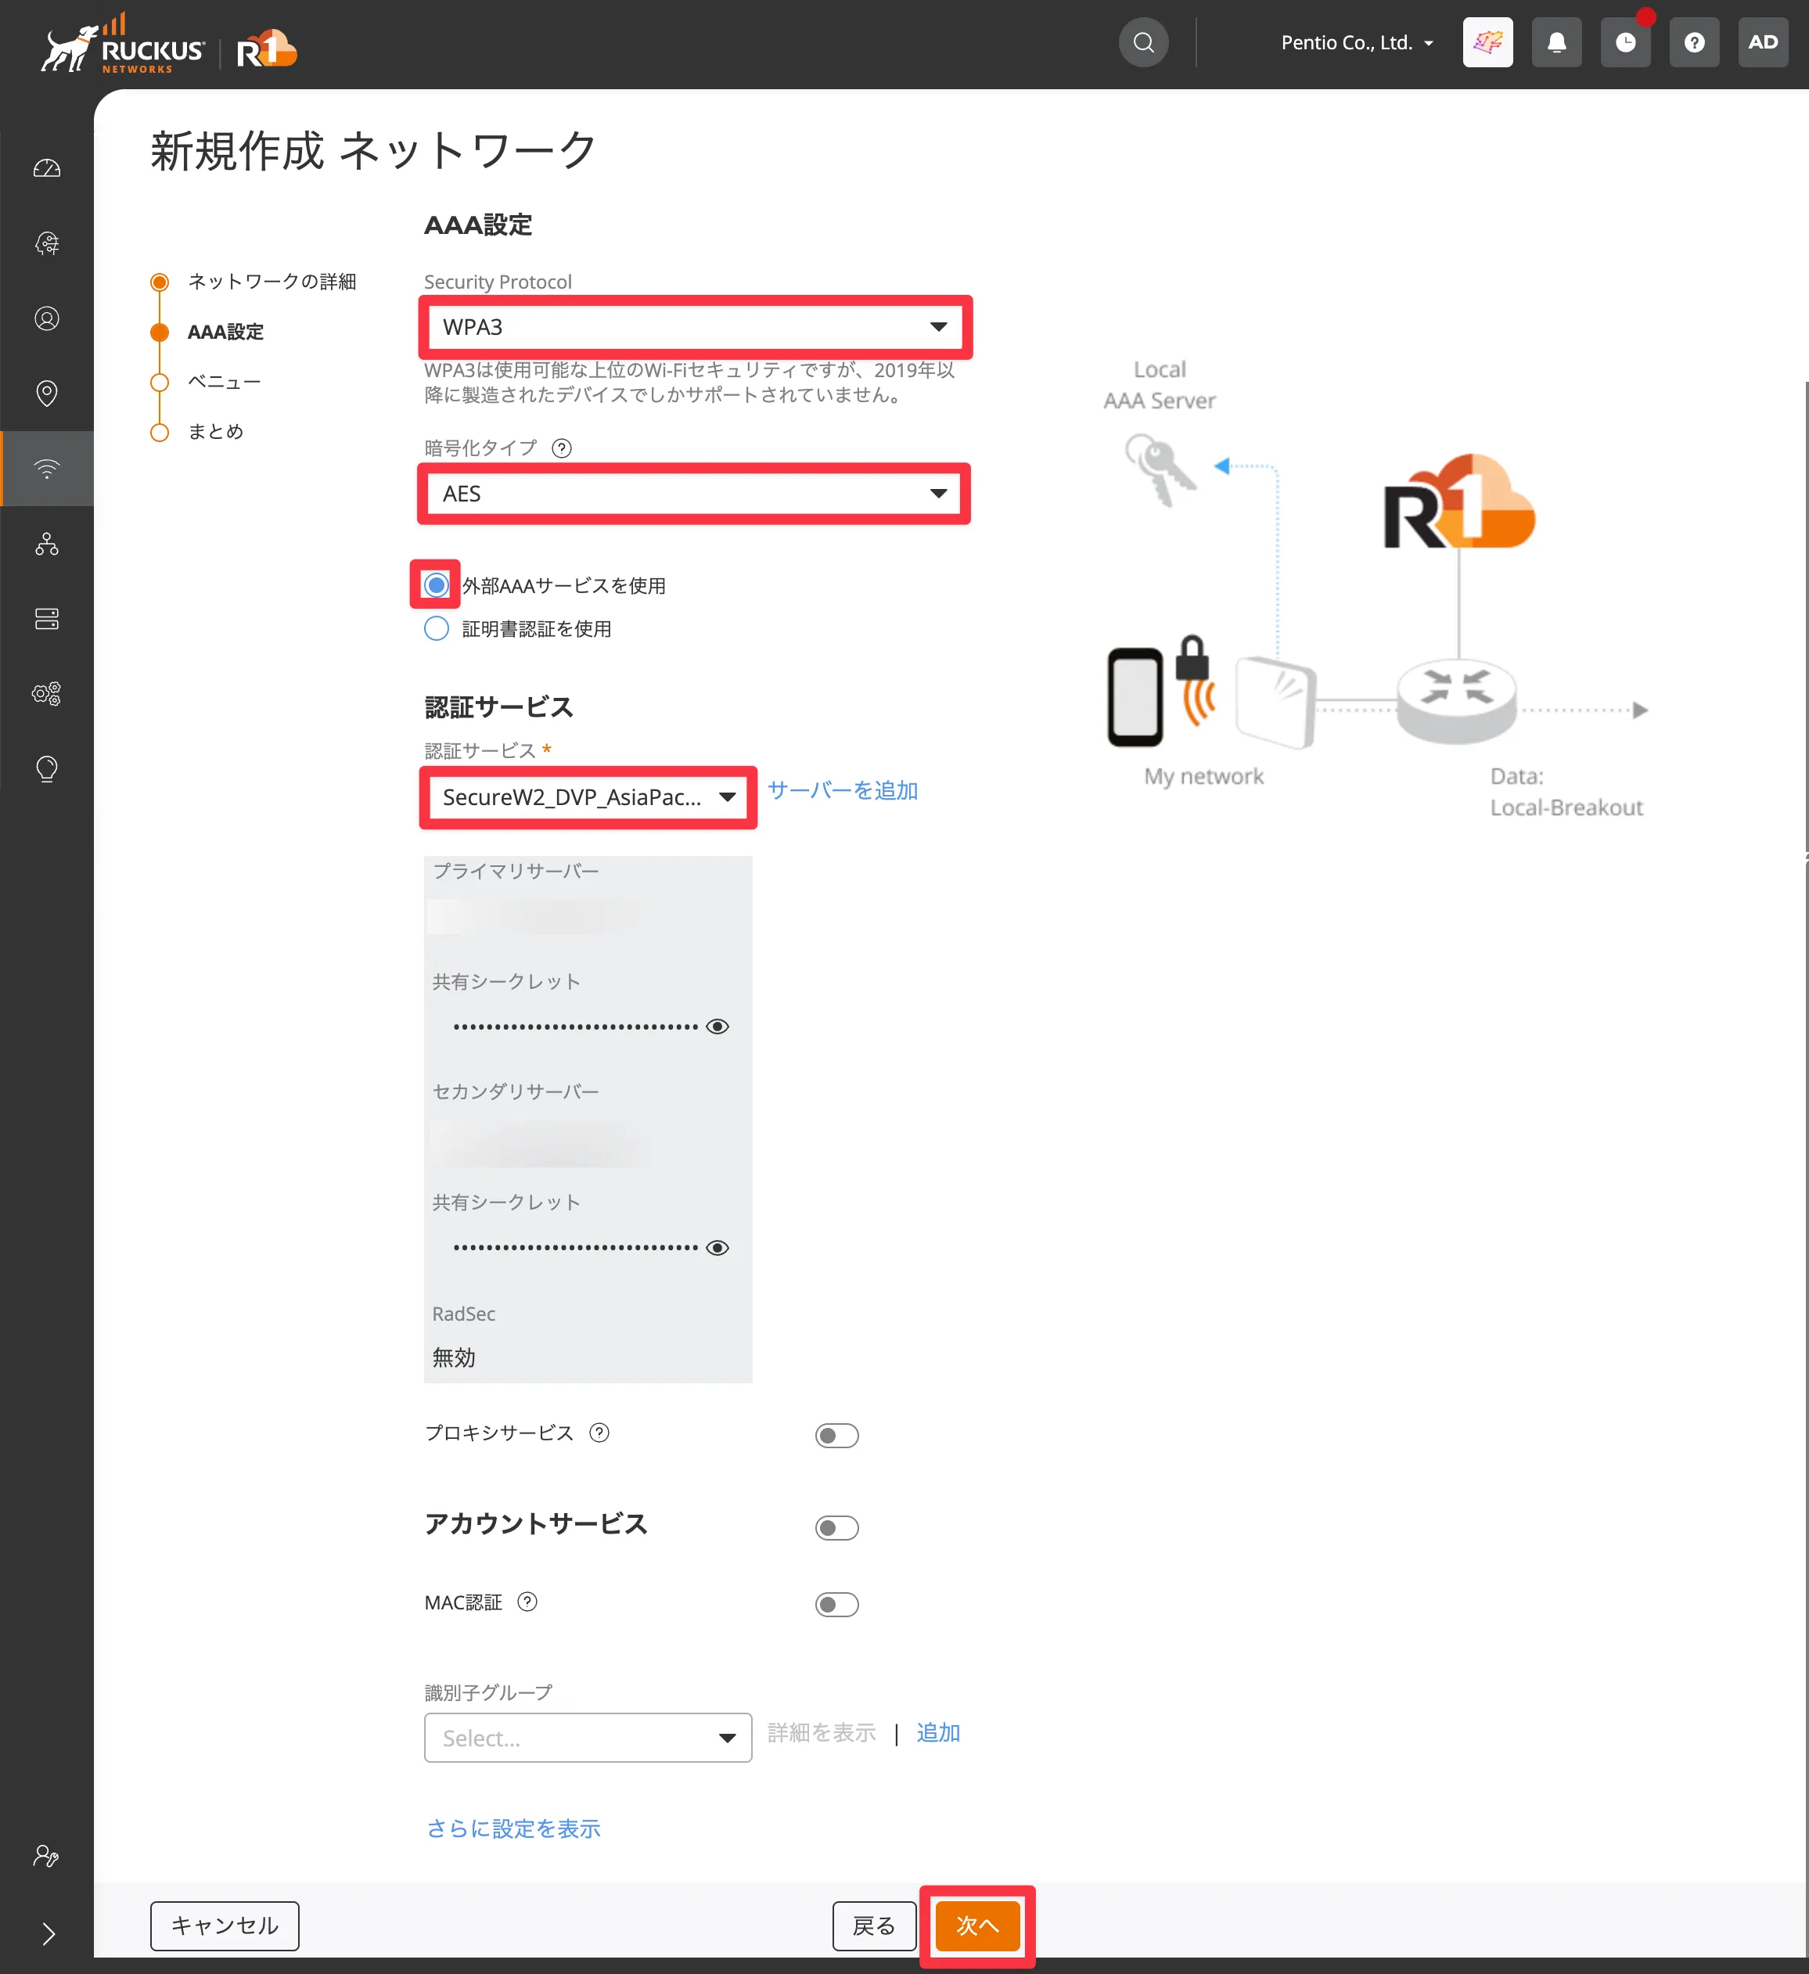Image resolution: width=1809 pixels, height=1974 pixels.
Task: Open the notifications bell icon
Action: [1556, 42]
